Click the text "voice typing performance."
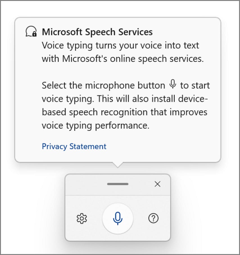 pyautogui.click(x=95, y=126)
